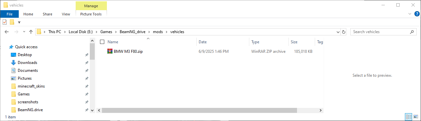The width and height of the screenshot is (421, 121).
Task: Click the Downloads arrow icon in sidebar
Action: tap(13, 63)
